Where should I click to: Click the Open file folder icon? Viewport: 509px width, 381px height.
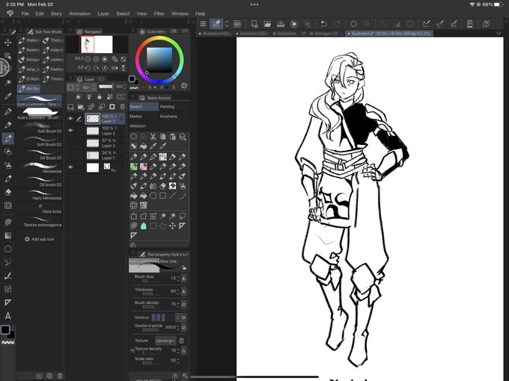pos(267,24)
